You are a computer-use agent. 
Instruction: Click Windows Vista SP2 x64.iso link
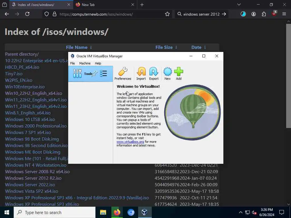pyautogui.click(x=31, y=191)
